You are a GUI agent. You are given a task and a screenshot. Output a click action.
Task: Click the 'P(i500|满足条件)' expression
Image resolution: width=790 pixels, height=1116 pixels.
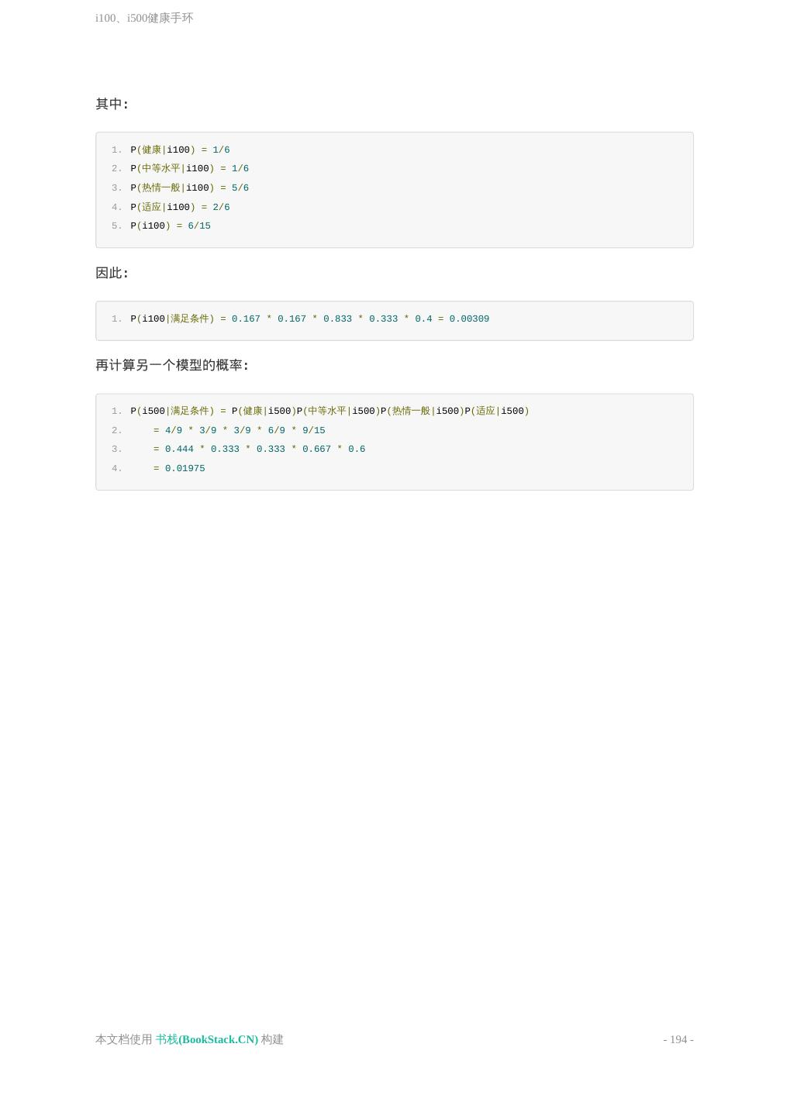[172, 411]
